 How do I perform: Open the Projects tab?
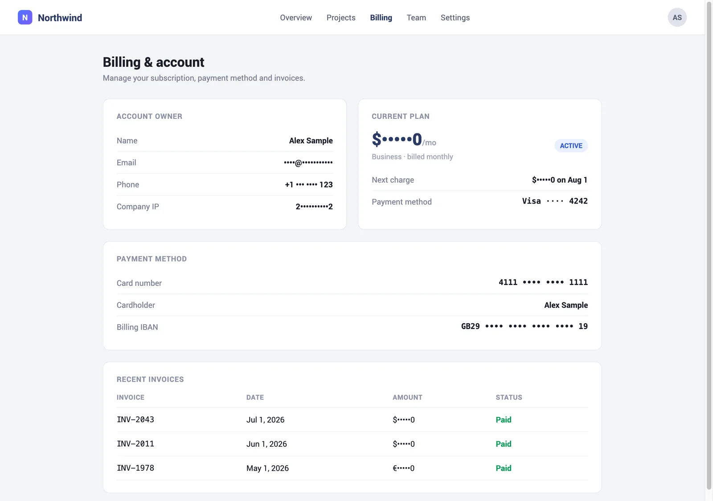341,18
